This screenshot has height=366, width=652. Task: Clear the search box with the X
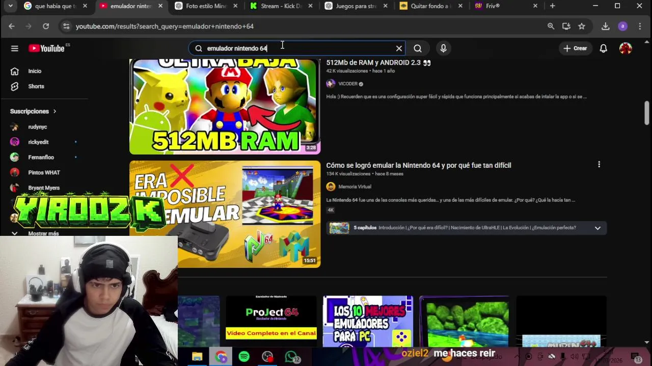pos(399,48)
